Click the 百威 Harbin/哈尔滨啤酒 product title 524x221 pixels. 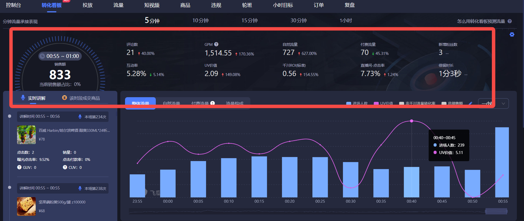(74, 130)
